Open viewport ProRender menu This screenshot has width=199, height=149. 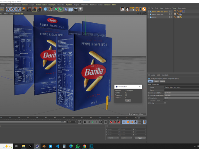pos(19,14)
